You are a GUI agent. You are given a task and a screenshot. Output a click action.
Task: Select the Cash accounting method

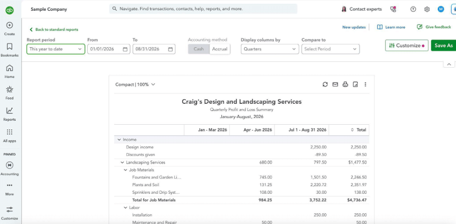(199, 49)
